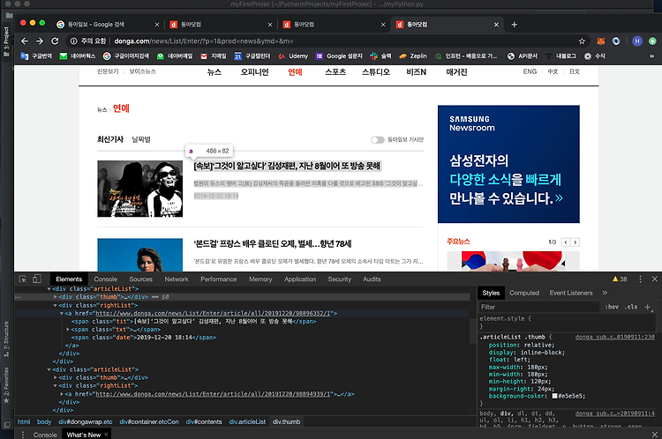Add new style rule plus icon
The width and height of the screenshot is (662, 439).
648,307
